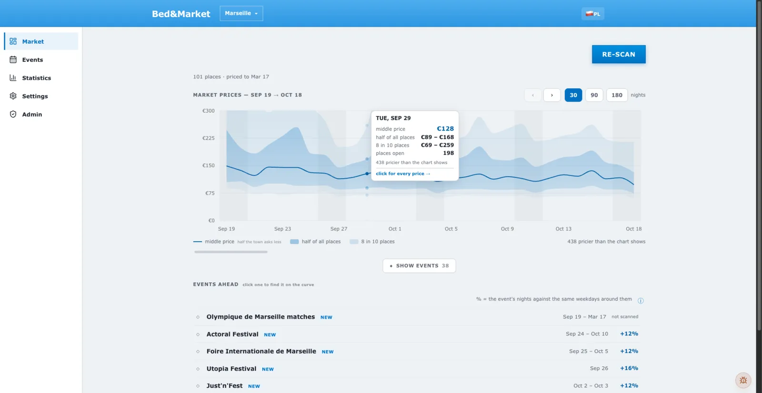Click diamond marker beside Actoral Festival
Viewport: 762px width, 393px height.
point(198,335)
